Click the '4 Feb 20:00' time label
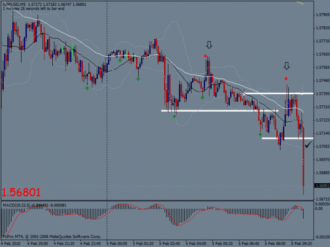This screenshot has height=247, width=330. point(37,244)
